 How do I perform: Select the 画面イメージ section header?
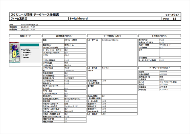click(25, 36)
